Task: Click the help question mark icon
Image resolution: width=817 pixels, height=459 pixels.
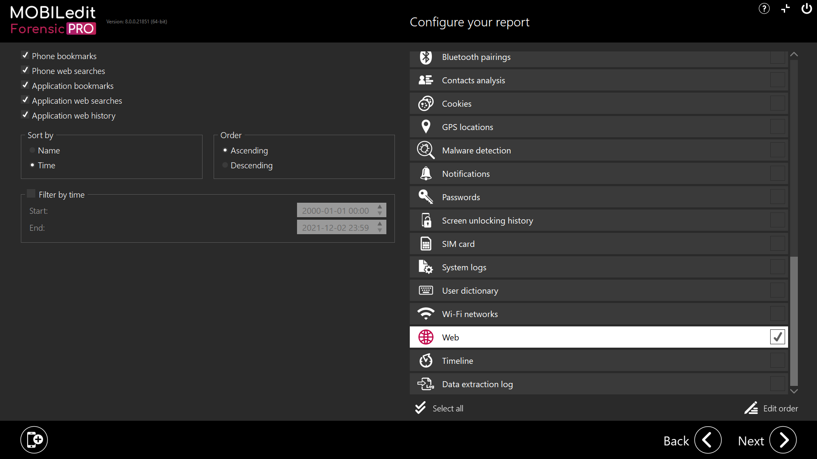Action: [x=764, y=8]
